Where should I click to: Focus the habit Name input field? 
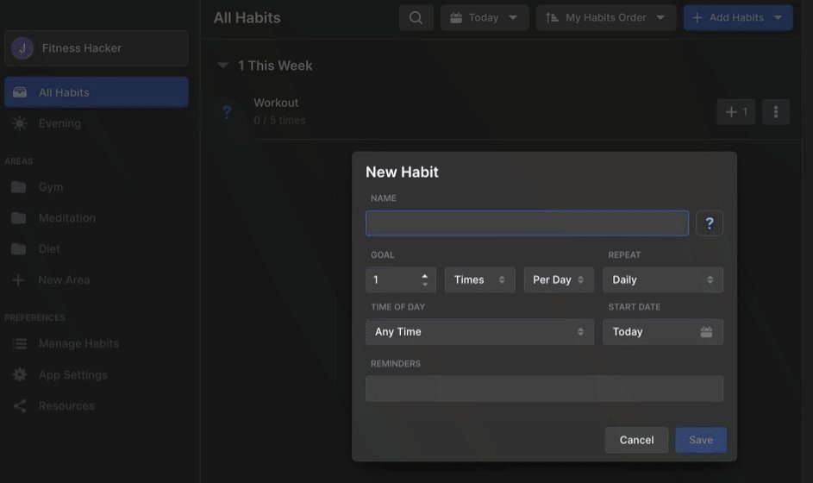[x=527, y=223]
